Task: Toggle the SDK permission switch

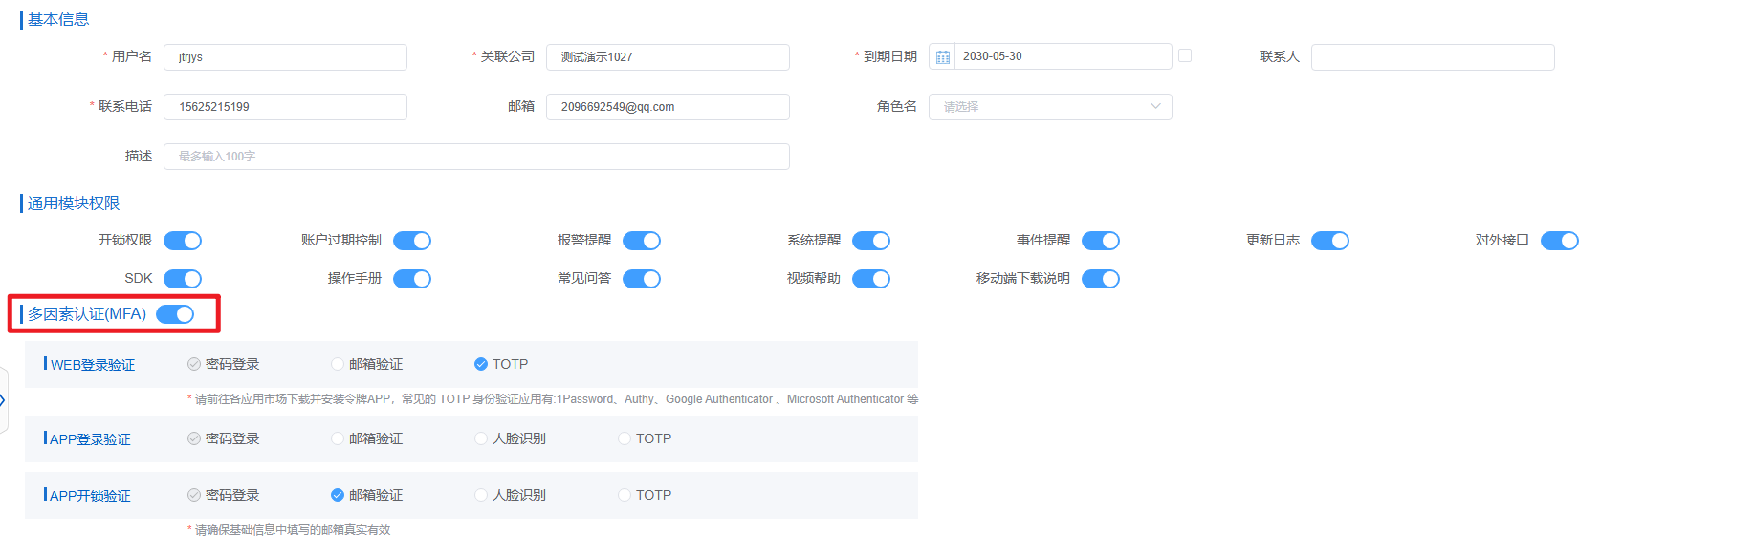Action: (x=183, y=279)
